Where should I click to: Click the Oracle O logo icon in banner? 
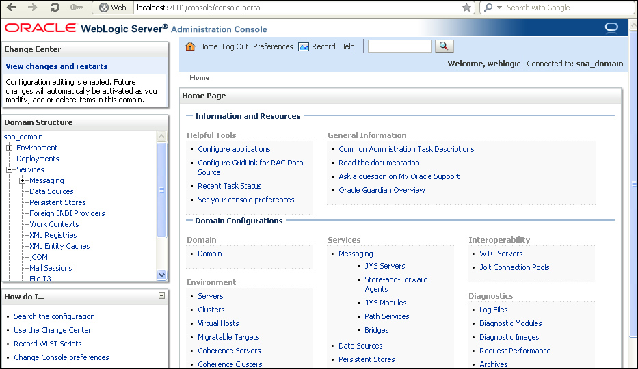pos(611,27)
